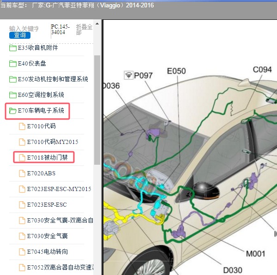
Task: Click the 当前车型 vehicle model header text
Action: click(77, 5)
